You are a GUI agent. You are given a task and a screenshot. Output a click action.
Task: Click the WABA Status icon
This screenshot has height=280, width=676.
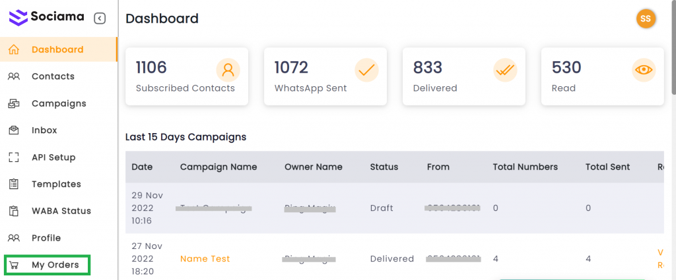tap(14, 211)
